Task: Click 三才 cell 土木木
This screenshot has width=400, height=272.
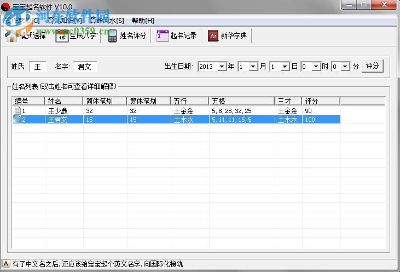Action: [287, 120]
